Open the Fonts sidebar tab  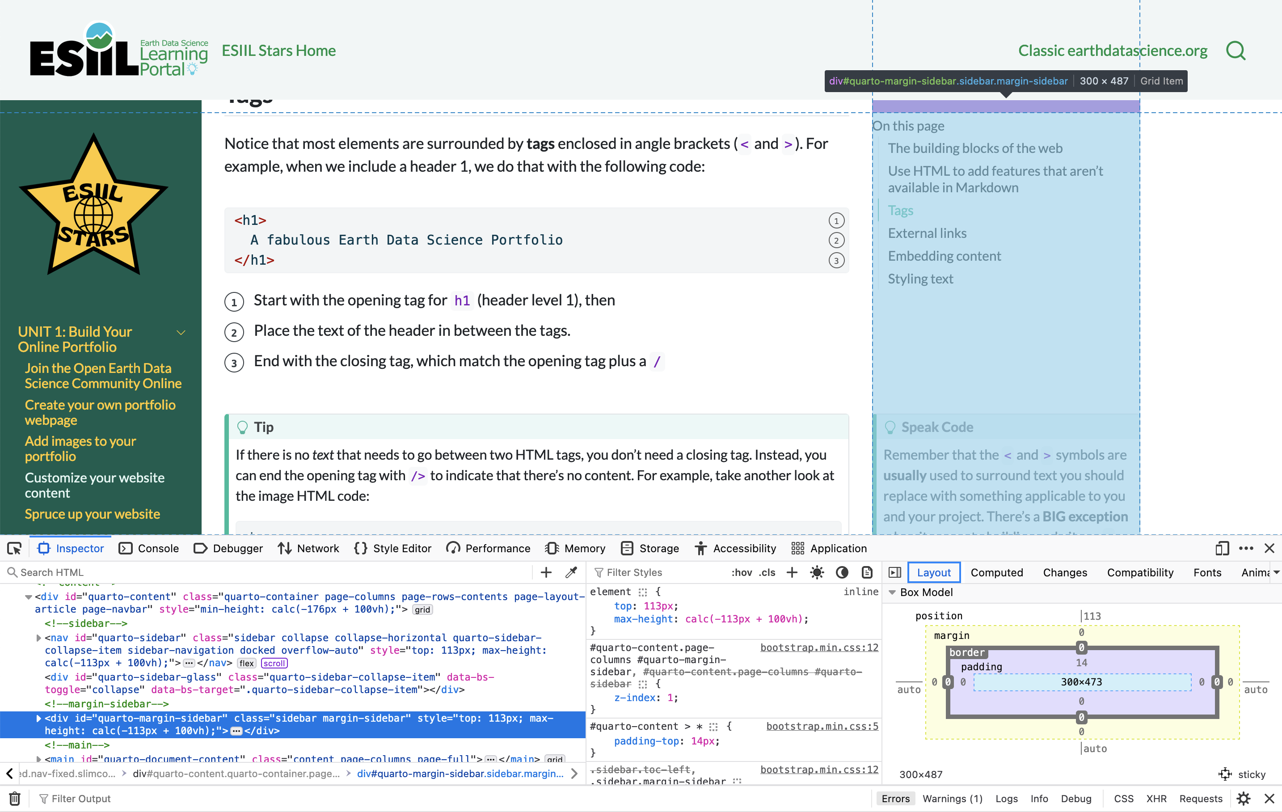point(1207,572)
